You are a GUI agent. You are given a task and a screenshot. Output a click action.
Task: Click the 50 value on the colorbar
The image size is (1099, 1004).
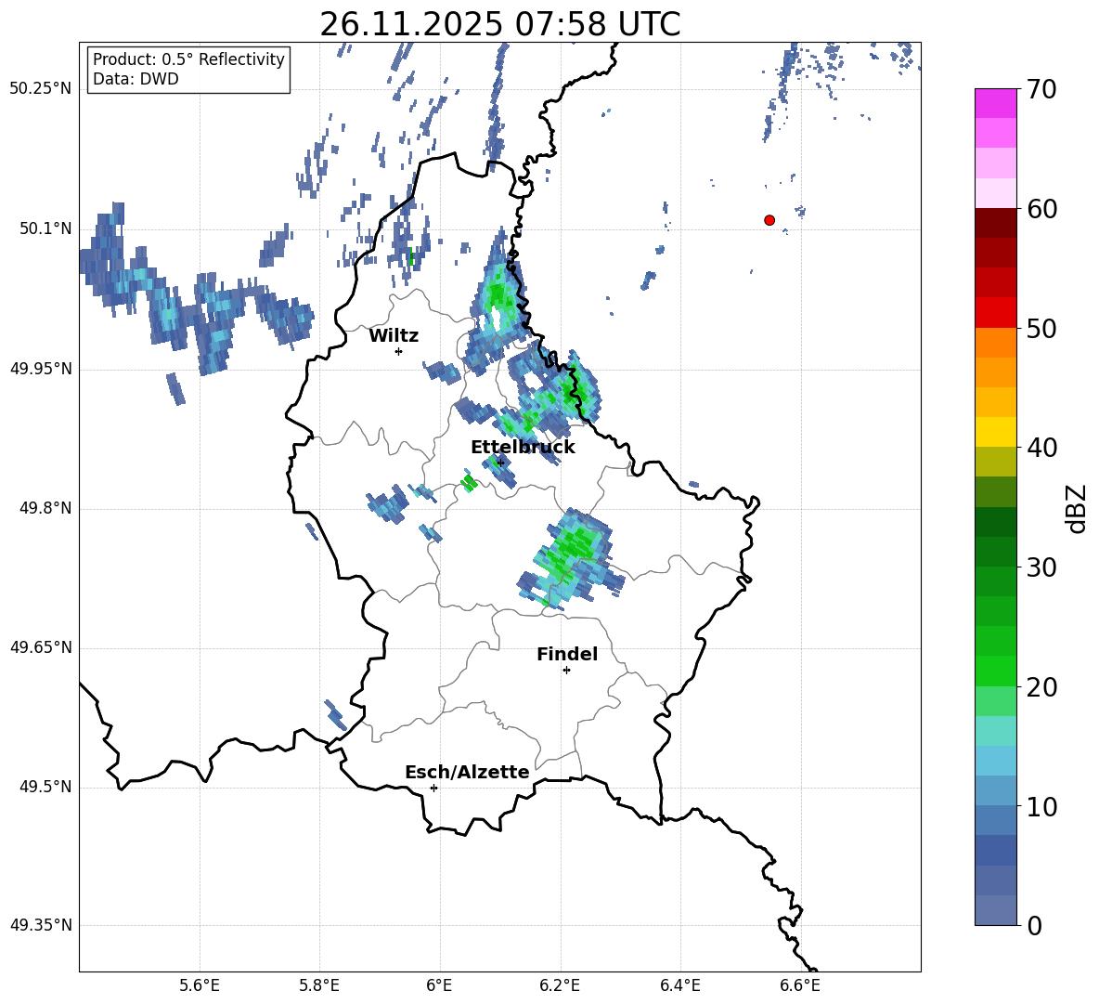point(1041,329)
